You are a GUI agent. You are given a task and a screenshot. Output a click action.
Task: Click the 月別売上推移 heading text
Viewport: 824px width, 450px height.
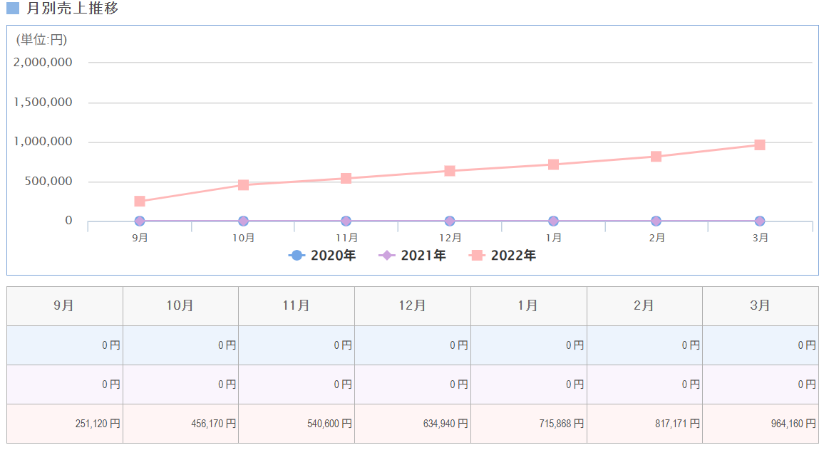coord(72,9)
